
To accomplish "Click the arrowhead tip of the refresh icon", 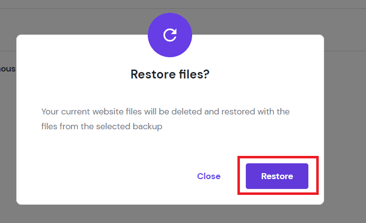I will [x=174, y=32].
